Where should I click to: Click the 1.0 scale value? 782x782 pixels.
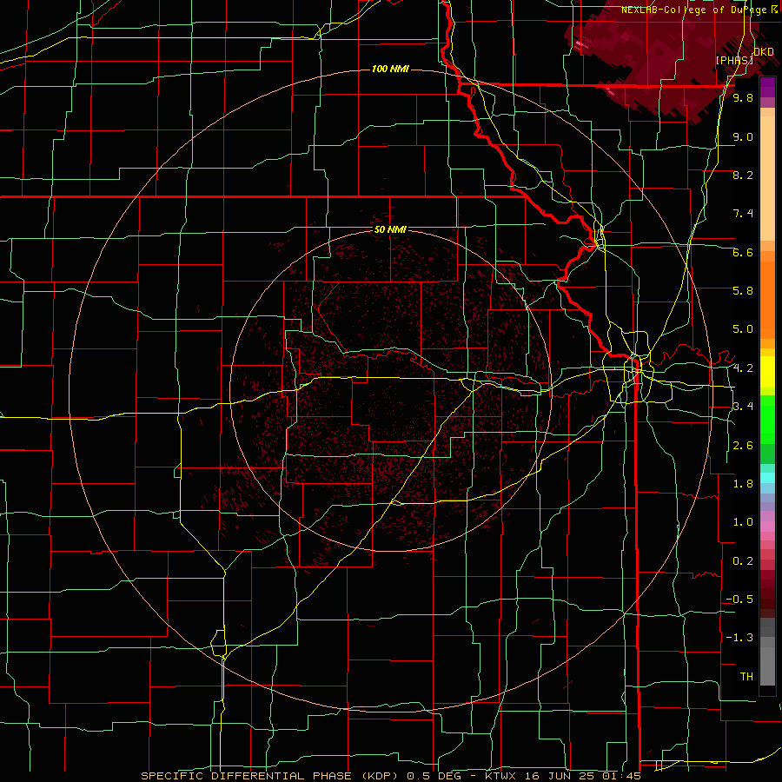point(743,522)
